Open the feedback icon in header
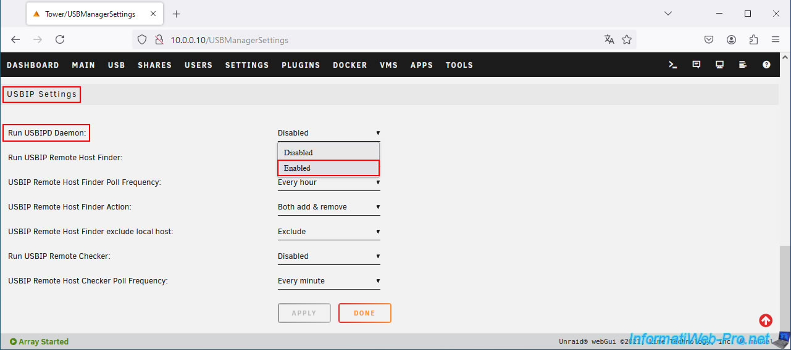The width and height of the screenshot is (791, 350). pyautogui.click(x=697, y=65)
